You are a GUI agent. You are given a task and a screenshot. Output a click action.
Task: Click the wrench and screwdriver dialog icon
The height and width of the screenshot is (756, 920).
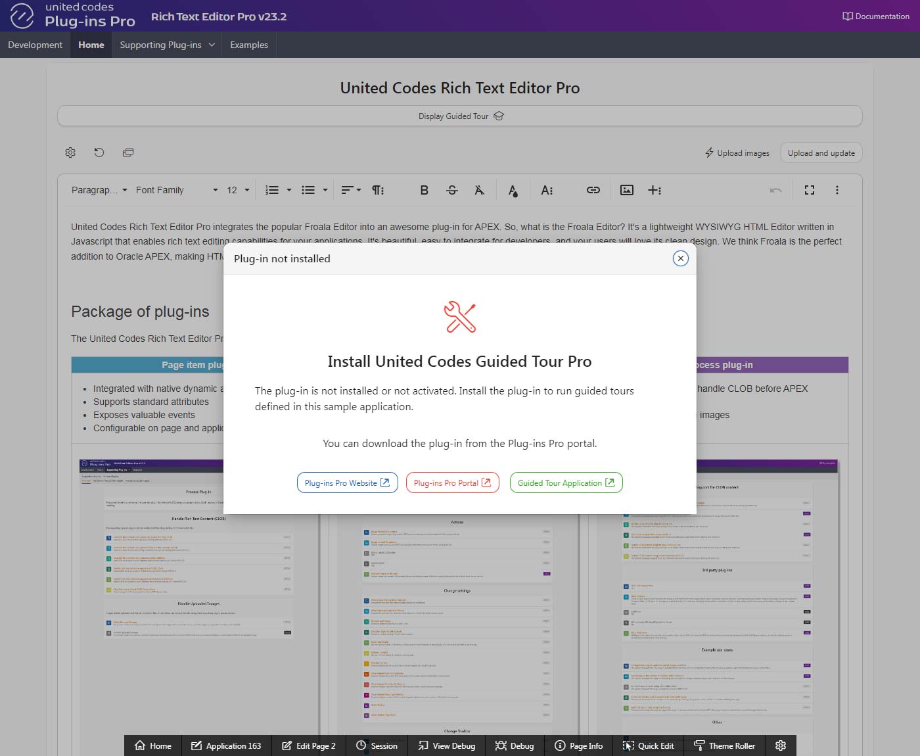pyautogui.click(x=460, y=317)
